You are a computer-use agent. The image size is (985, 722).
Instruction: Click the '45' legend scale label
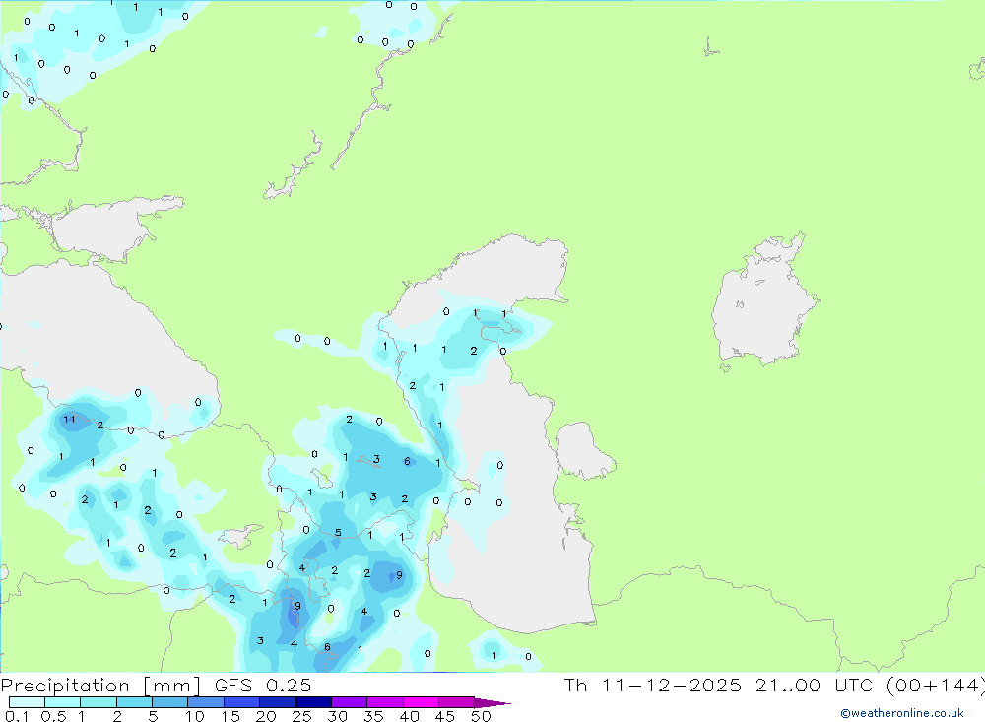[445, 716]
